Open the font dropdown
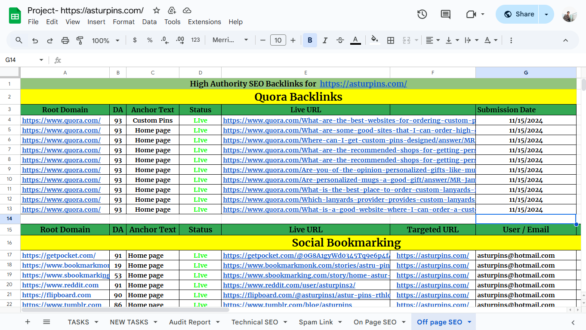 point(229,40)
